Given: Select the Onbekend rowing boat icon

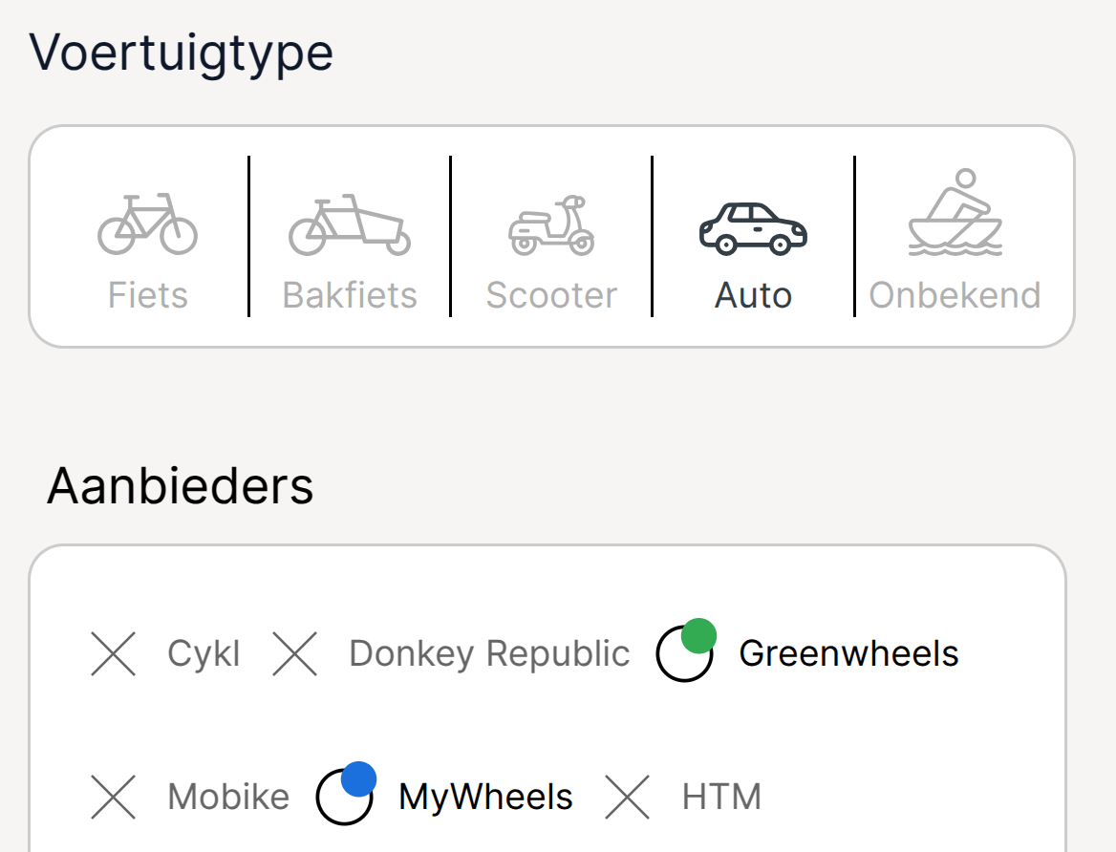Looking at the screenshot, I should point(955,212).
